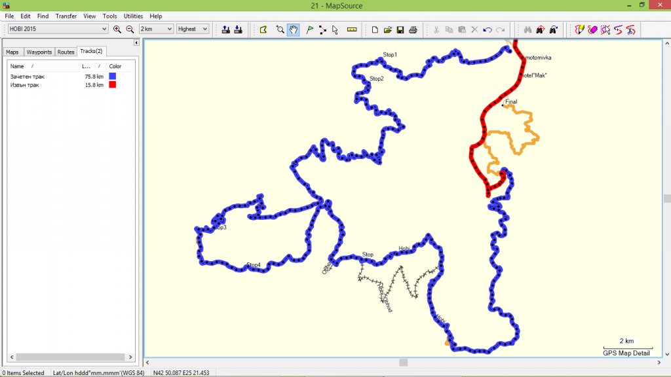Screen dimensions: 671x377
Task: Select the Waypoint flag tool
Action: [x=310, y=29]
